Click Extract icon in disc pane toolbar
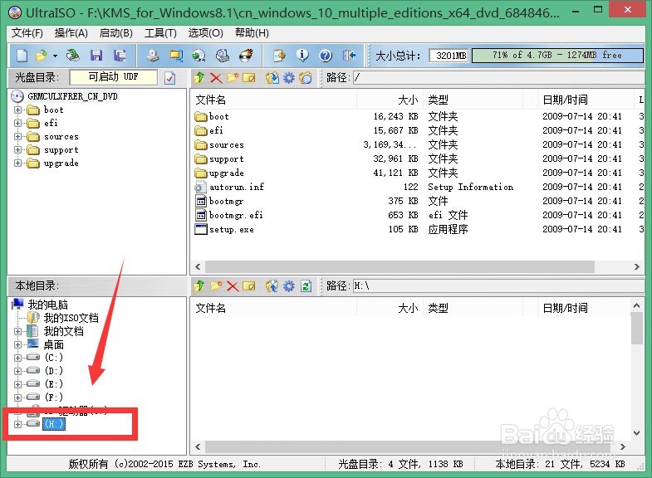The image size is (652, 478). (x=272, y=78)
